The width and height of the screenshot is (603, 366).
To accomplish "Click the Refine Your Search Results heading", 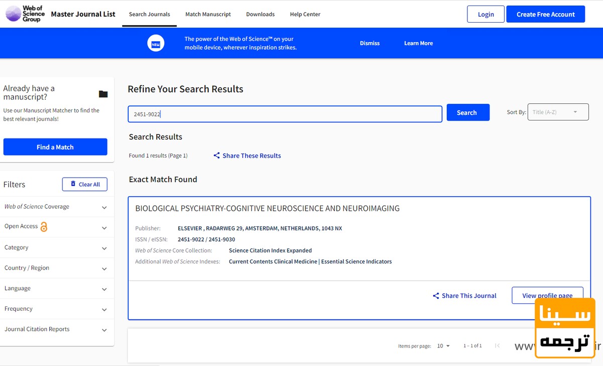I will pyautogui.click(x=185, y=89).
